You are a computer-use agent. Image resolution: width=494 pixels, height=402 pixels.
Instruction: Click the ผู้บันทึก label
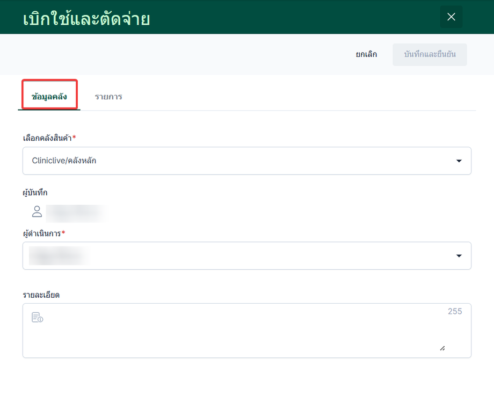tap(35, 192)
